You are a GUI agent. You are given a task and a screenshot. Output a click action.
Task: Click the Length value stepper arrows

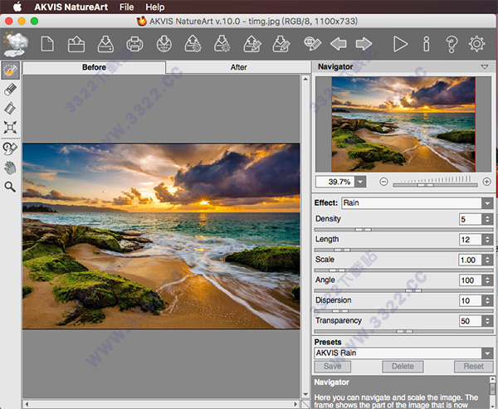coord(487,240)
